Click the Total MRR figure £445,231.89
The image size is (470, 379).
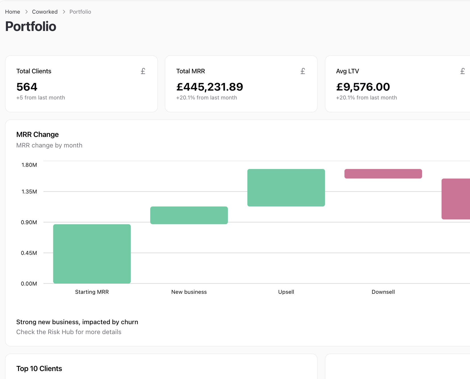tap(209, 87)
